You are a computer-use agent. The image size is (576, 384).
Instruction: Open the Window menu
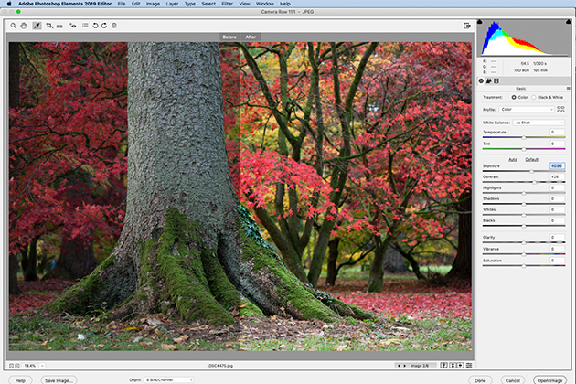(264, 4)
